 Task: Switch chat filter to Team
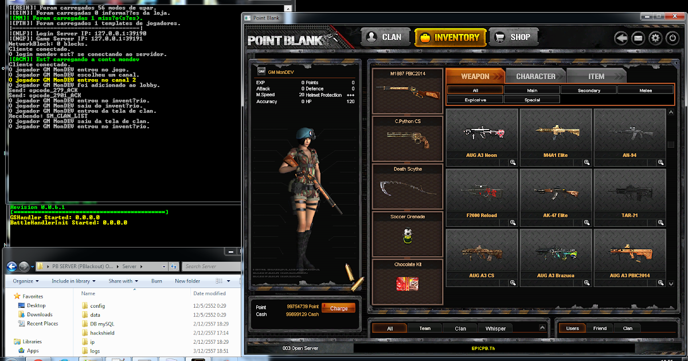425,328
